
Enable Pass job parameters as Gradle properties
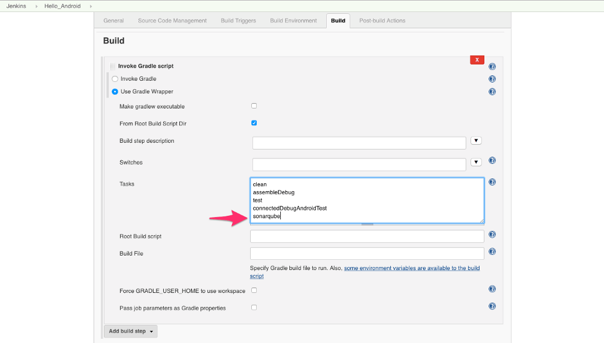click(254, 307)
